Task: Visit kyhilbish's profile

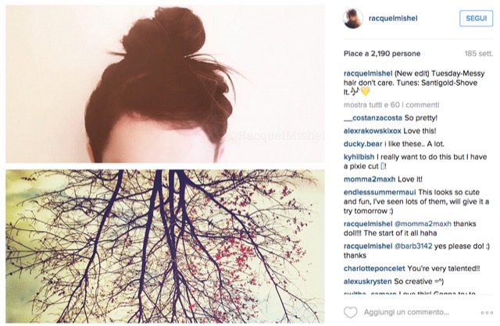Action: click(x=359, y=157)
